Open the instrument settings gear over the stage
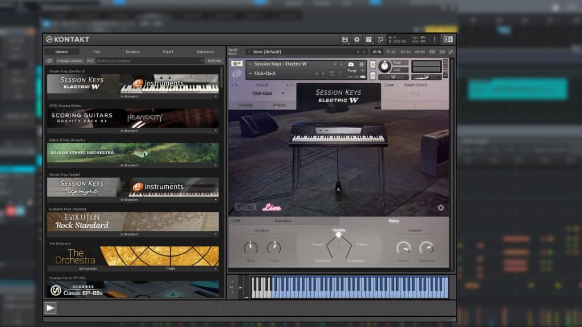582x327 pixels. point(440,208)
